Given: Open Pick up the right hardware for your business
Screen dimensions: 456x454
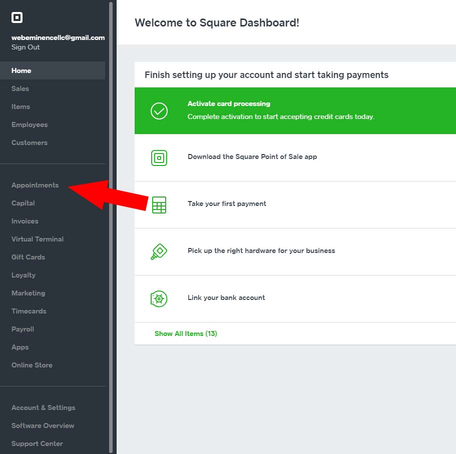Looking at the screenshot, I should pos(261,250).
